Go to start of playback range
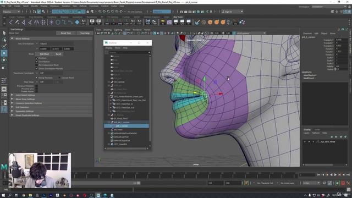The height and width of the screenshot is (198, 352). [x=318, y=175]
